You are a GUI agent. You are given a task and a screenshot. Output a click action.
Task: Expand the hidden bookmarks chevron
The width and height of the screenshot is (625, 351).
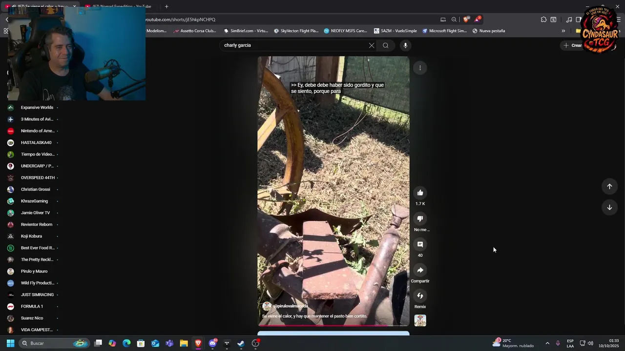pos(563,31)
